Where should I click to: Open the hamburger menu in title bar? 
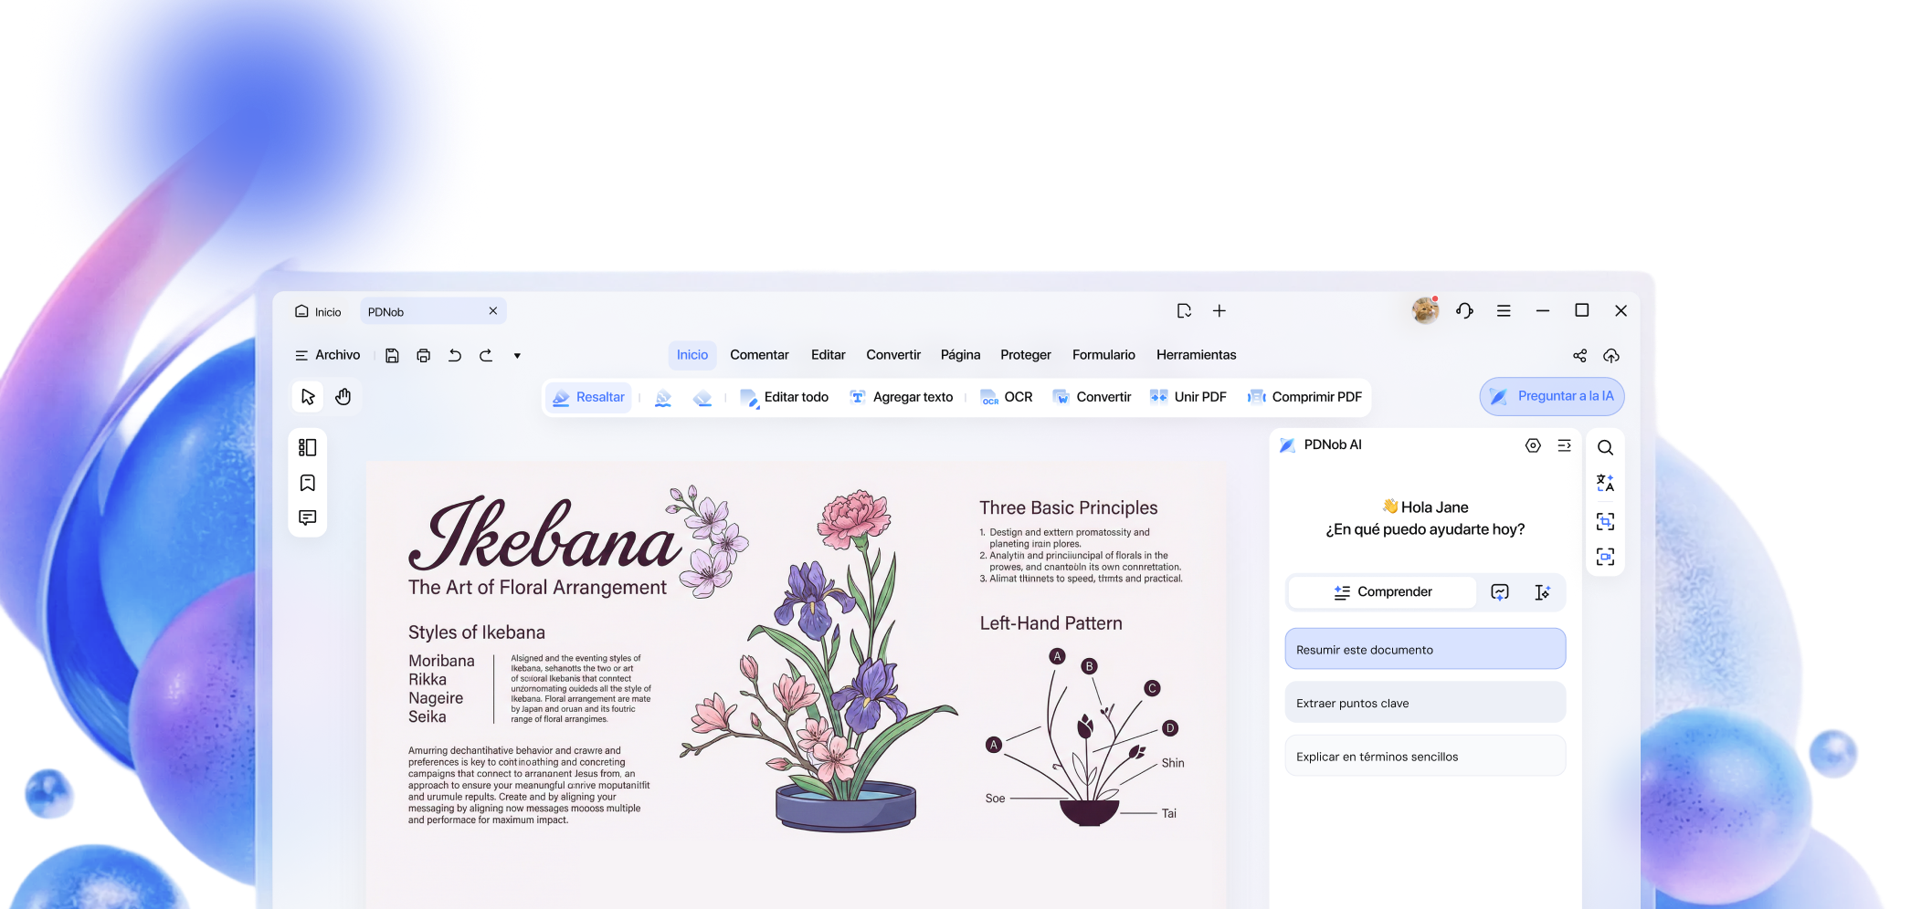[1504, 311]
